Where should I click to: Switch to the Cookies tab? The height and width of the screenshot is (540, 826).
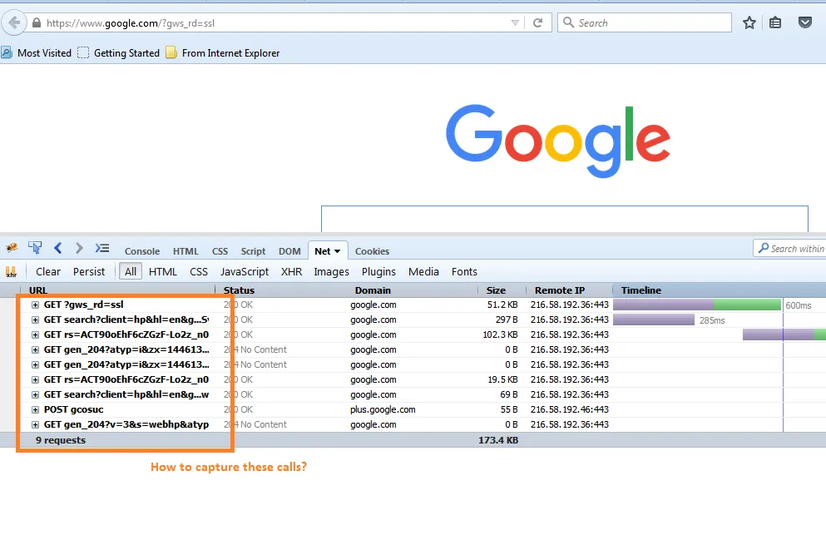[372, 251]
